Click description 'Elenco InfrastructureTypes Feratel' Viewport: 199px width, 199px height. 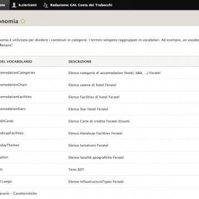(96, 182)
